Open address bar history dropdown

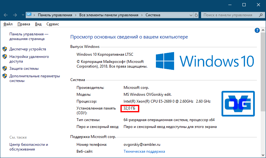click(x=191, y=15)
